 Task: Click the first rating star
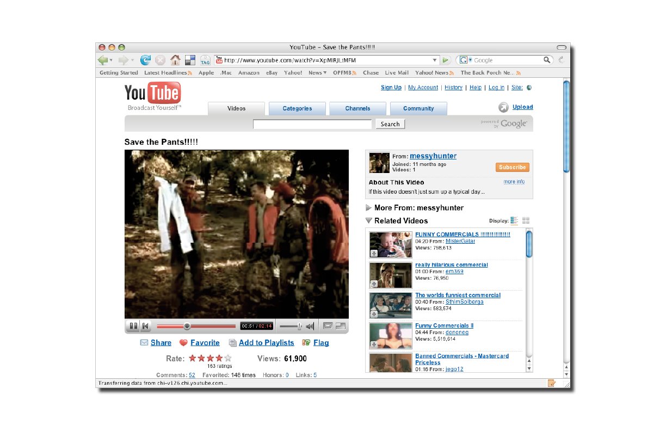(193, 358)
